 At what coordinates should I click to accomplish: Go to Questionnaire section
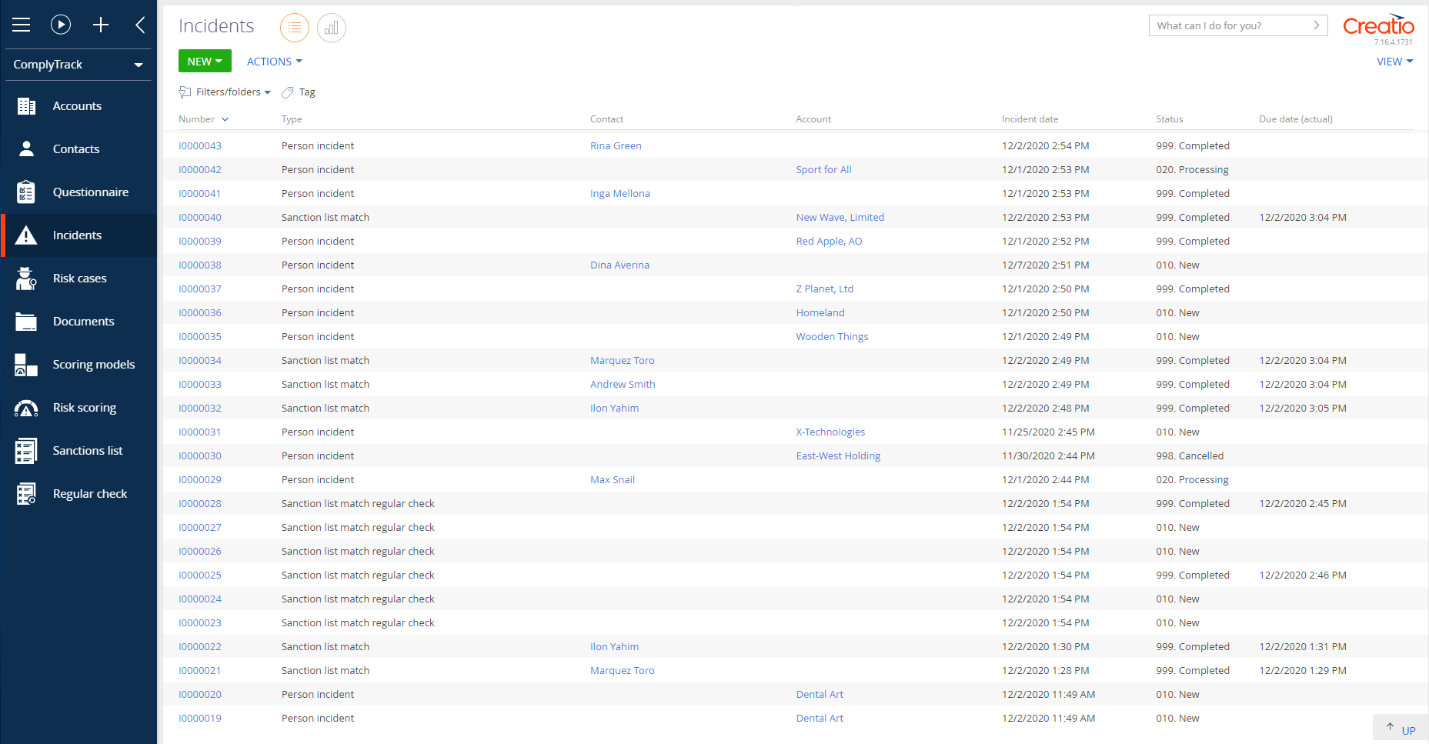pyautogui.click(x=90, y=192)
